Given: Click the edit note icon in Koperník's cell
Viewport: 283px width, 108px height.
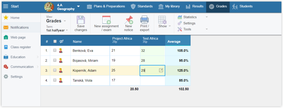Looking at the screenshot, I should click(x=161, y=70).
